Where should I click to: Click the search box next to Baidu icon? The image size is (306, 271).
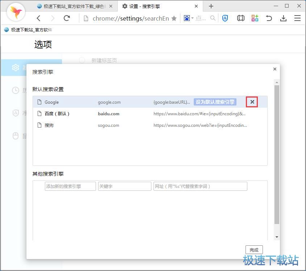coord(201,18)
